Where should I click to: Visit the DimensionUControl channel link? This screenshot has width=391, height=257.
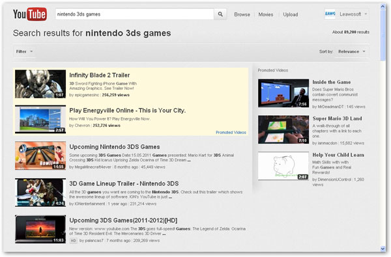[334, 180]
